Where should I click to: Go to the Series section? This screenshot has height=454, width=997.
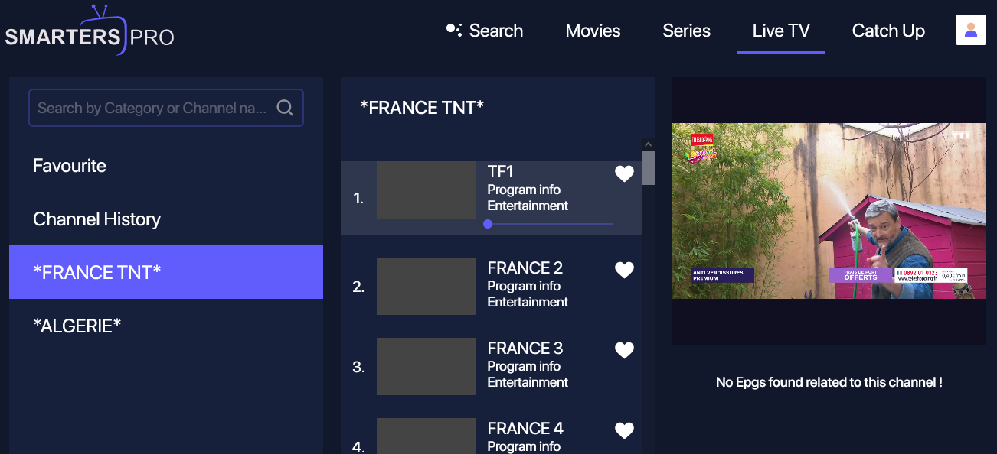pyautogui.click(x=686, y=31)
